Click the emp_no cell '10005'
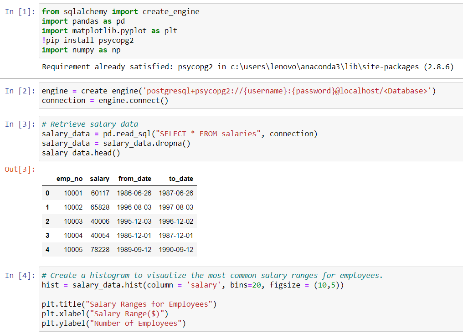 point(73,250)
